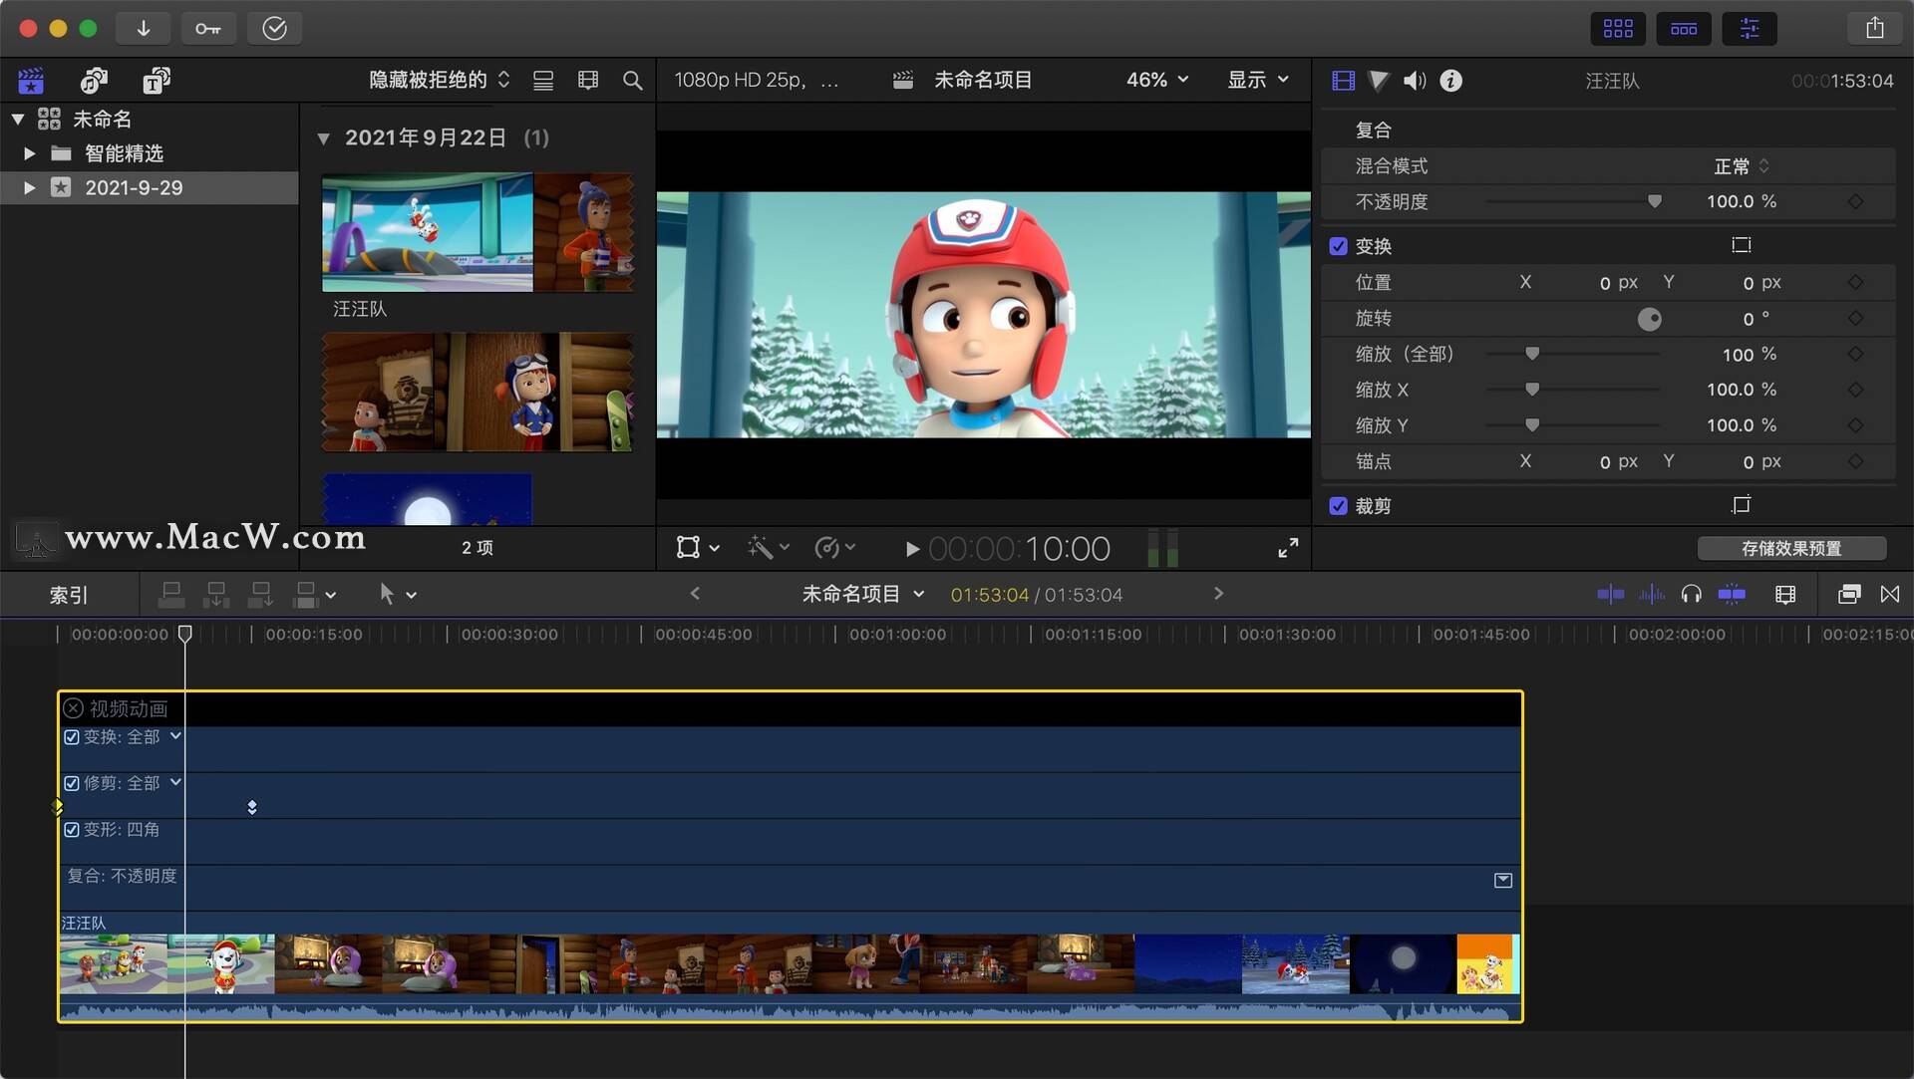Open 隐藏被拒绝的 filter dropdown
Viewport: 1914px width, 1079px height.
coord(440,80)
